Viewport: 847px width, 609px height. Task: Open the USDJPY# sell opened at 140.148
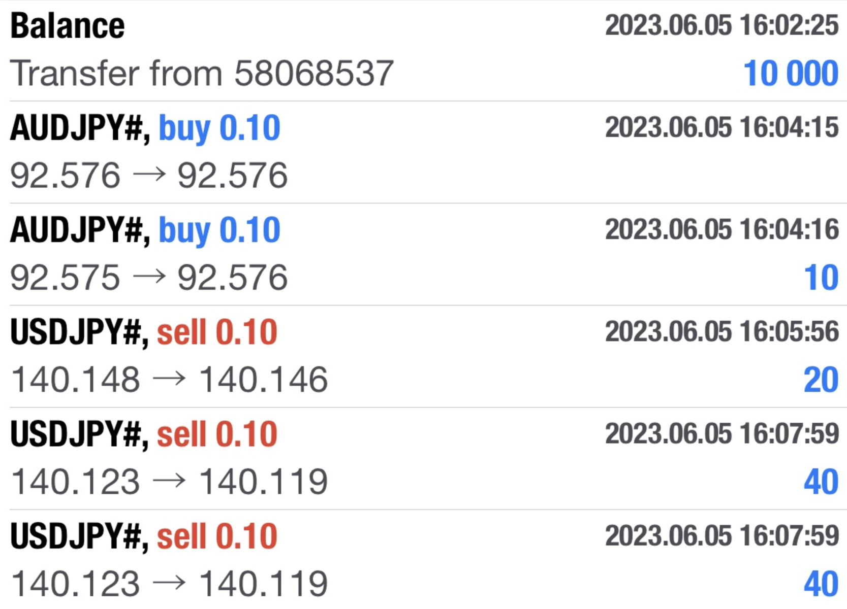tap(423, 356)
